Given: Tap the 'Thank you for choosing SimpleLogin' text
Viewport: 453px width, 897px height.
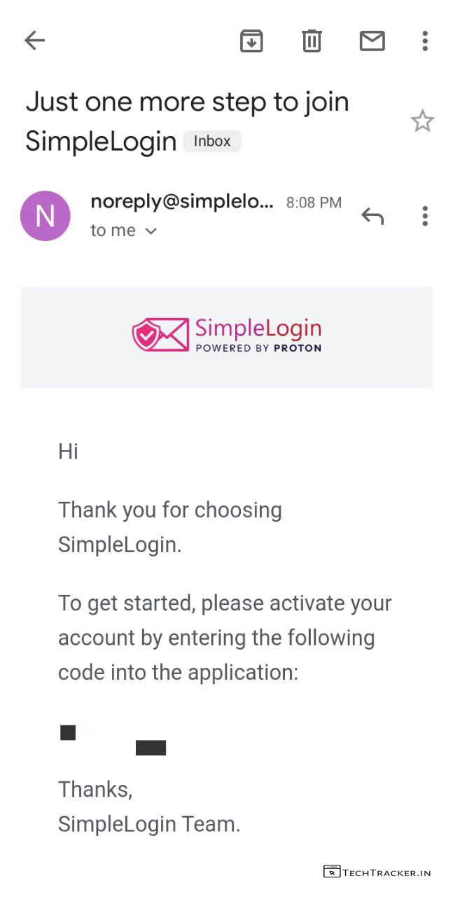Looking at the screenshot, I should [x=170, y=527].
